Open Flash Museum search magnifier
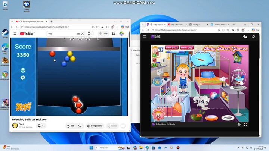Screen dimensions: 269x151 click(253, 37)
